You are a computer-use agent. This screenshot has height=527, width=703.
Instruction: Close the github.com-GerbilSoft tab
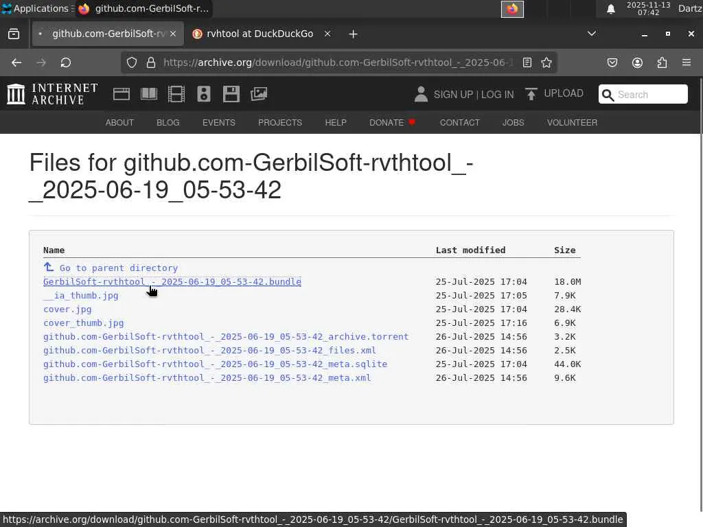(x=173, y=34)
